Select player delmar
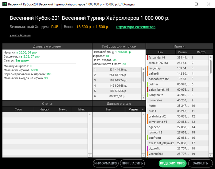The image size is (215, 169). (x=178, y=84)
